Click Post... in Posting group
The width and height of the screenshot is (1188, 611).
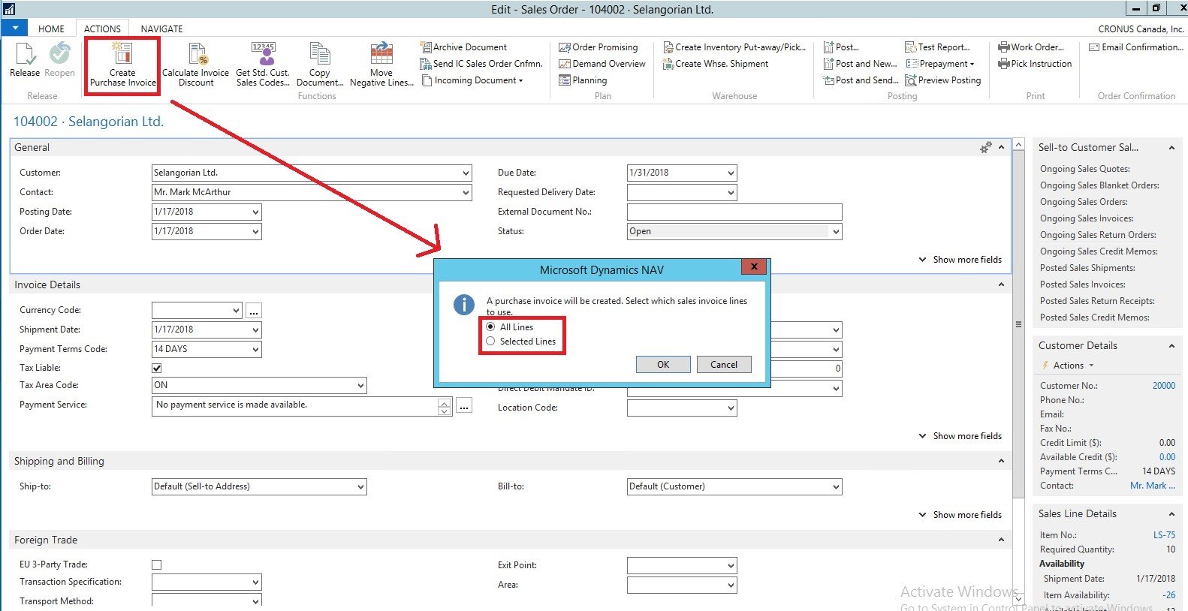(841, 47)
